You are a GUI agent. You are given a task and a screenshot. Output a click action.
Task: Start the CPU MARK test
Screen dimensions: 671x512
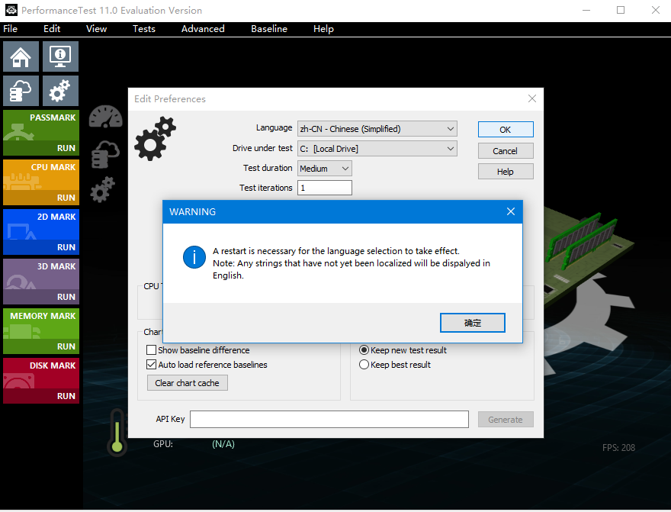(x=40, y=182)
